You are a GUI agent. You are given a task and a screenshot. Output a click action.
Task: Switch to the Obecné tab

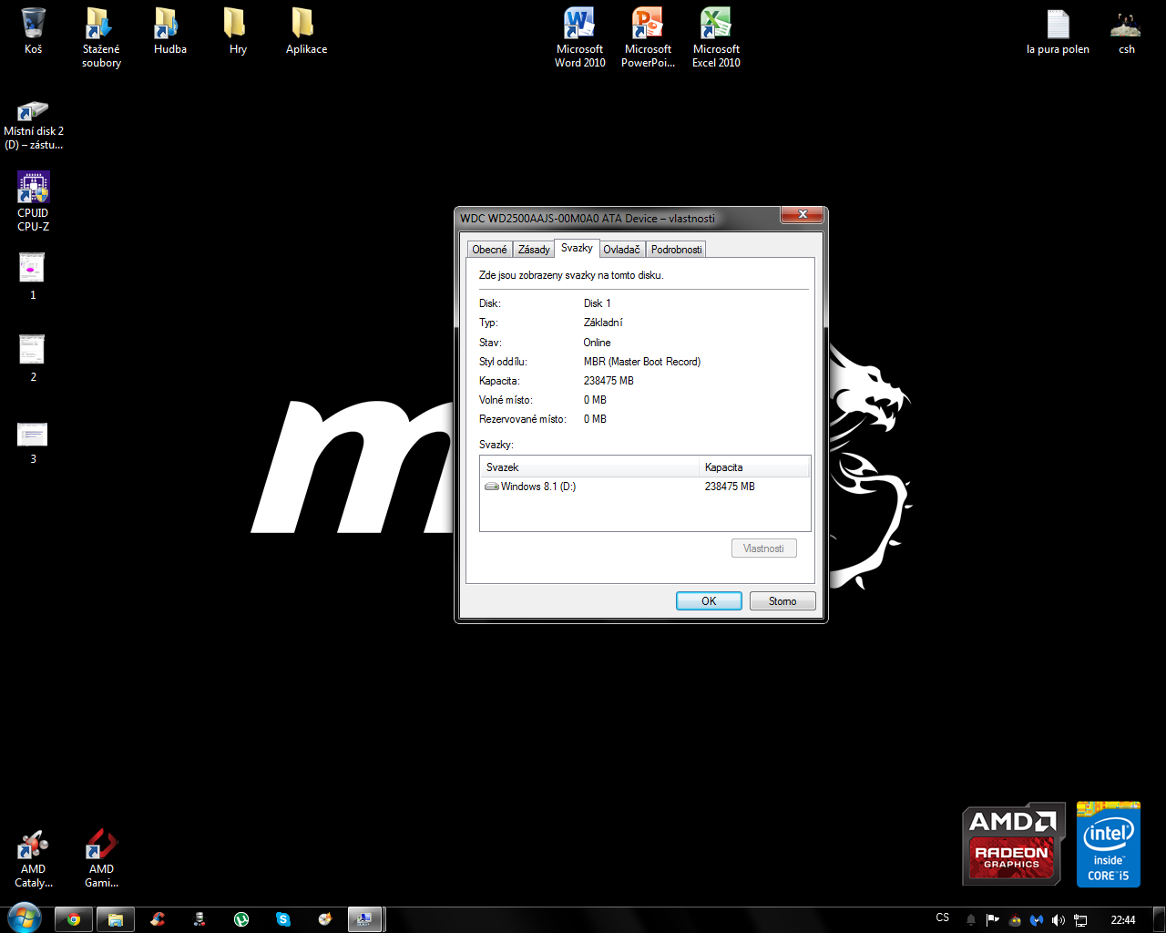[x=489, y=250]
